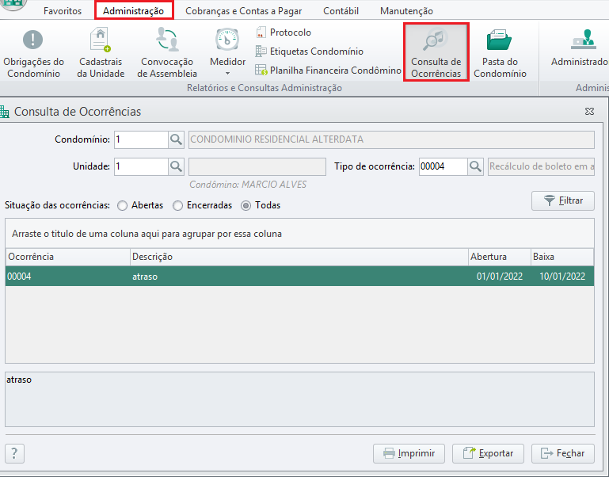
Task: Open Planilha Financeira Condômino
Action: 328,71
